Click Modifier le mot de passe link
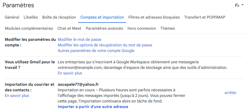The image size is (249, 111). coord(80,39)
